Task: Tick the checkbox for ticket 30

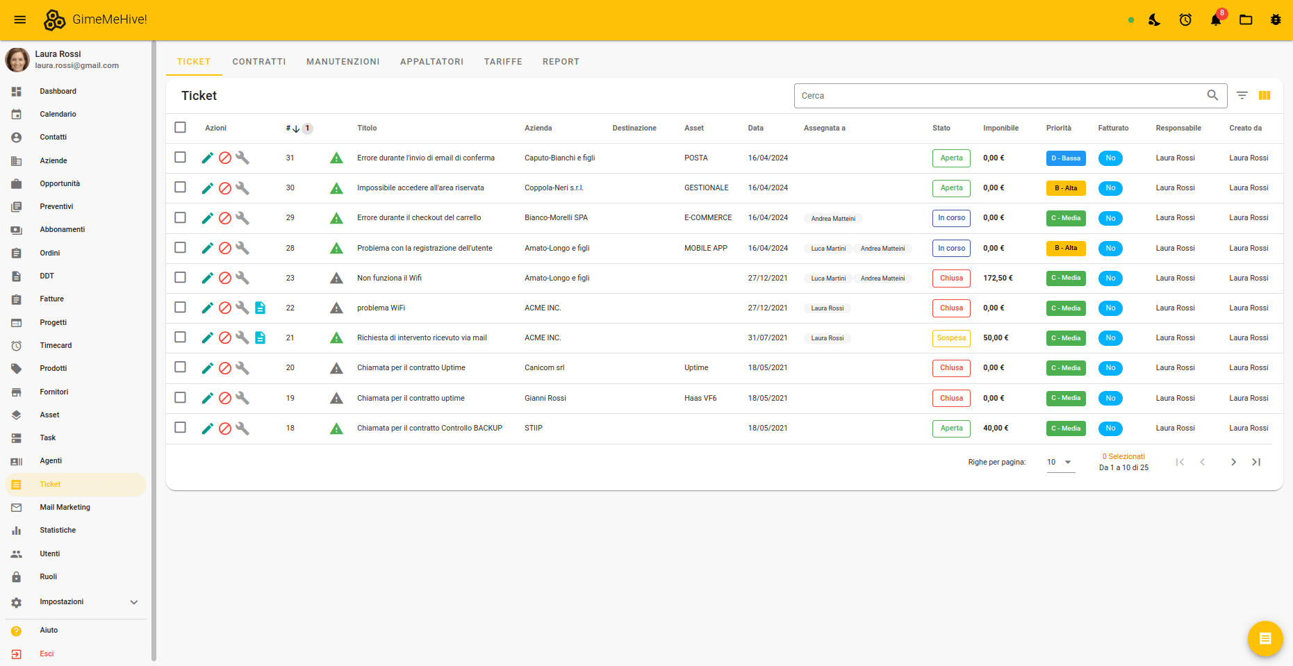Action: pos(181,187)
